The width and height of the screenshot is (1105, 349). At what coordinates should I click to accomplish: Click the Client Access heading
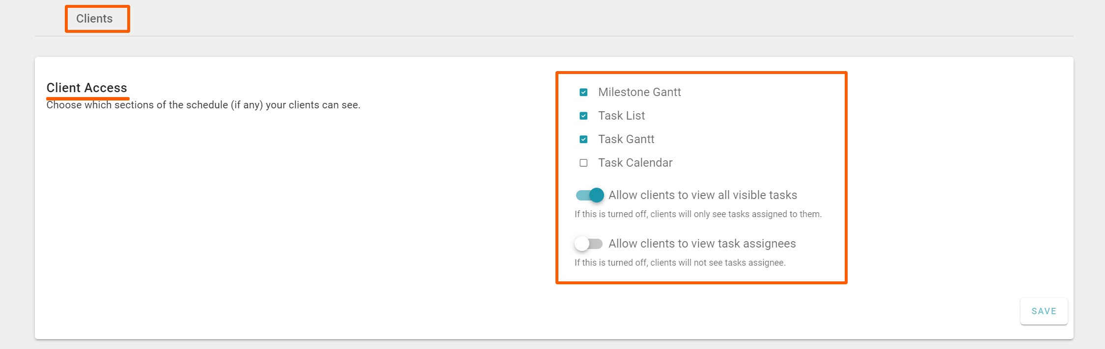[x=86, y=88]
